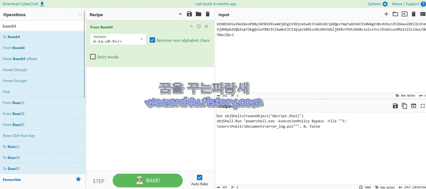This screenshot has height=189, width=426.
Task: Select the From Base85 operation
Action: (x=43, y=125)
